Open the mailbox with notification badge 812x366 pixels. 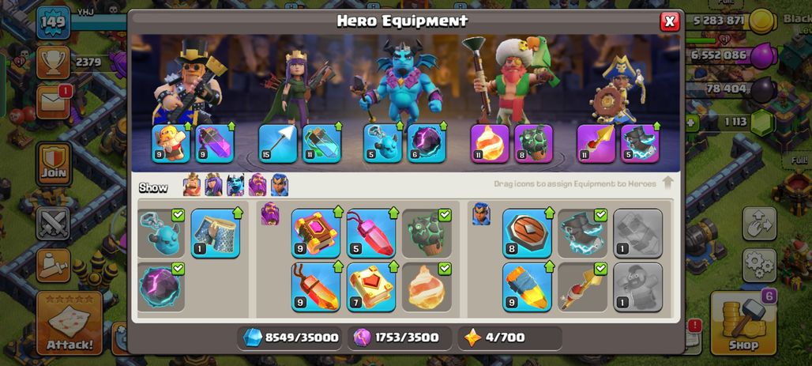point(53,103)
